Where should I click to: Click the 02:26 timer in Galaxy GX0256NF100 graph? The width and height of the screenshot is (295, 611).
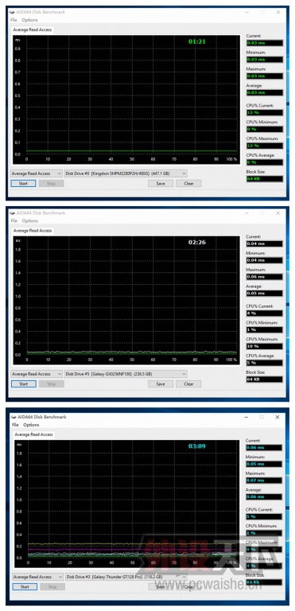196,243
